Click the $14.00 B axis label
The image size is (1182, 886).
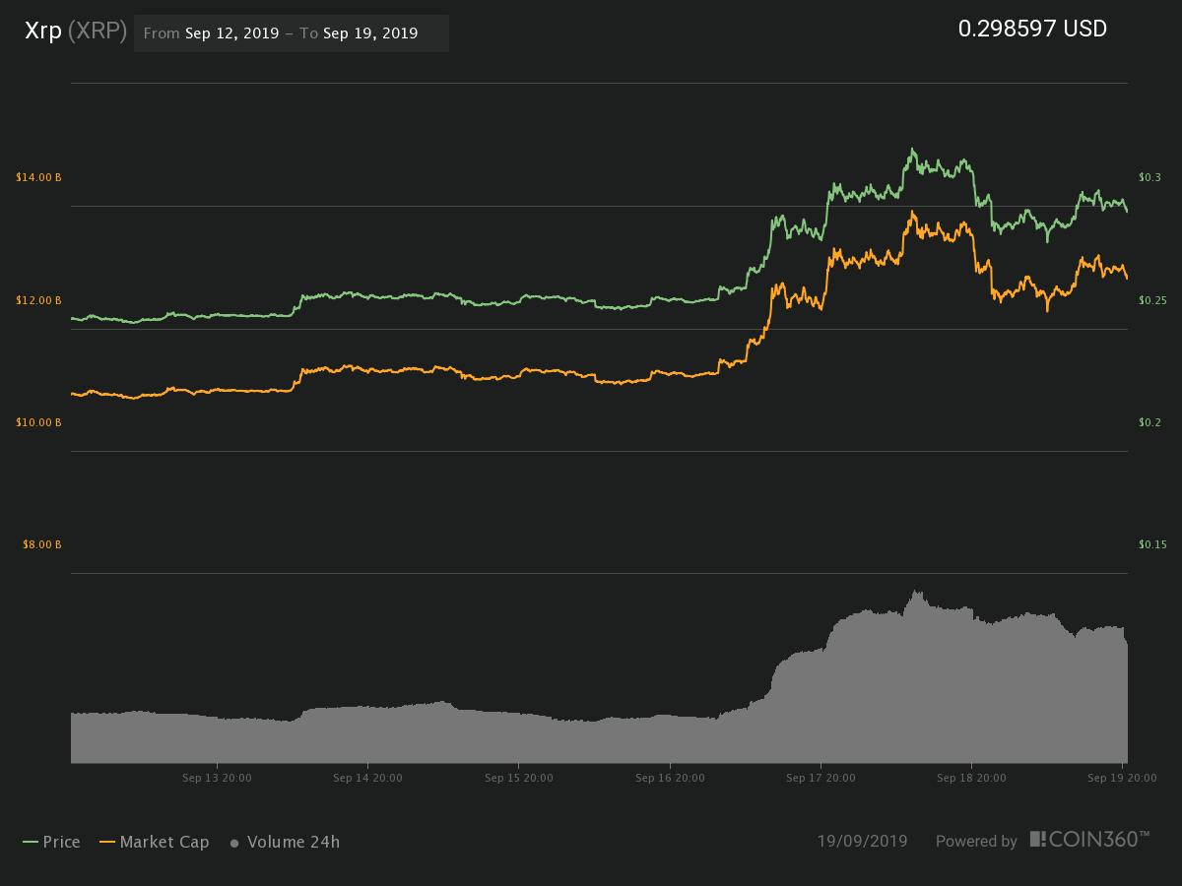(38, 177)
